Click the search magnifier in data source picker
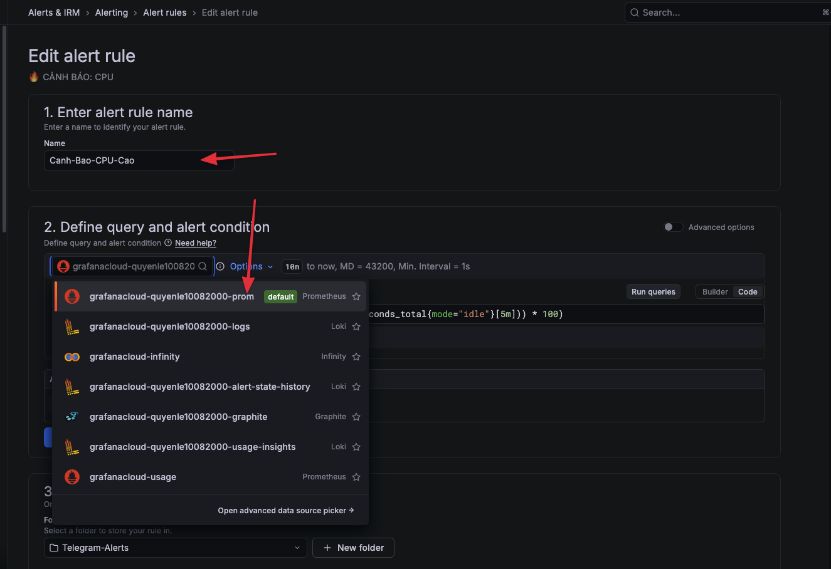Screen dimensions: 831x569 coord(203,266)
